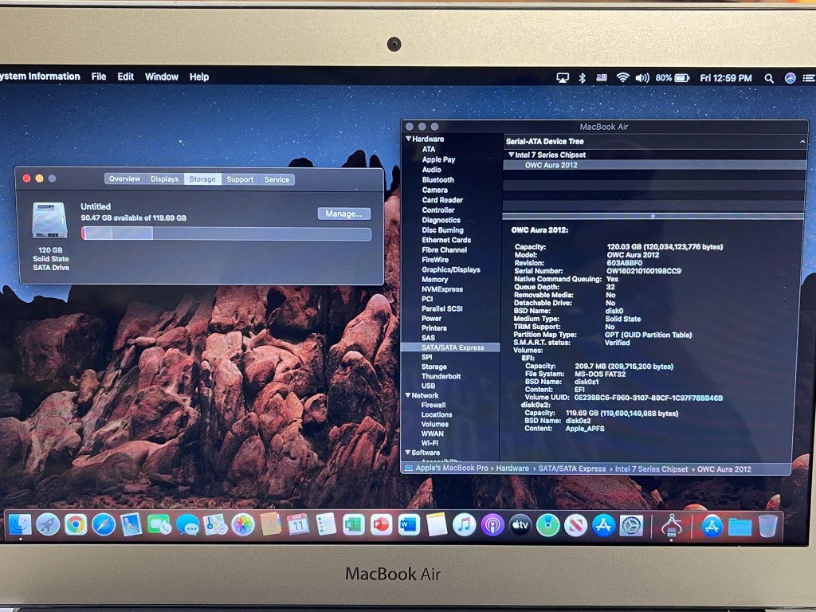
Task: Collapse the Hardware section in sidebar
Action: [409, 139]
